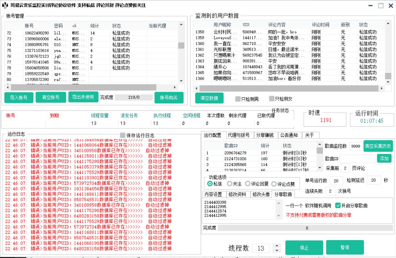This screenshot has width=396, height=258.
Task: Open the 账号购买 purchase button
Action: tap(169, 98)
